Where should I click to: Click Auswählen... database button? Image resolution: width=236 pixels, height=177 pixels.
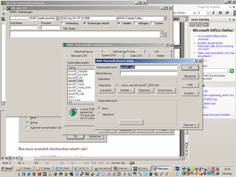(x=107, y=90)
